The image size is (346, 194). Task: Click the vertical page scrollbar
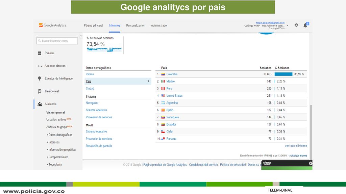pos(311,132)
